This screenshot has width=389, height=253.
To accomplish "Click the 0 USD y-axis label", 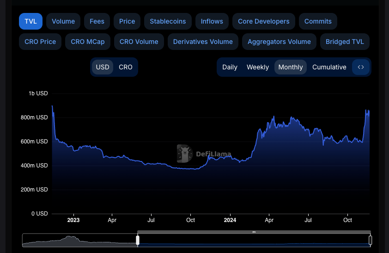I will pyautogui.click(x=39, y=214).
